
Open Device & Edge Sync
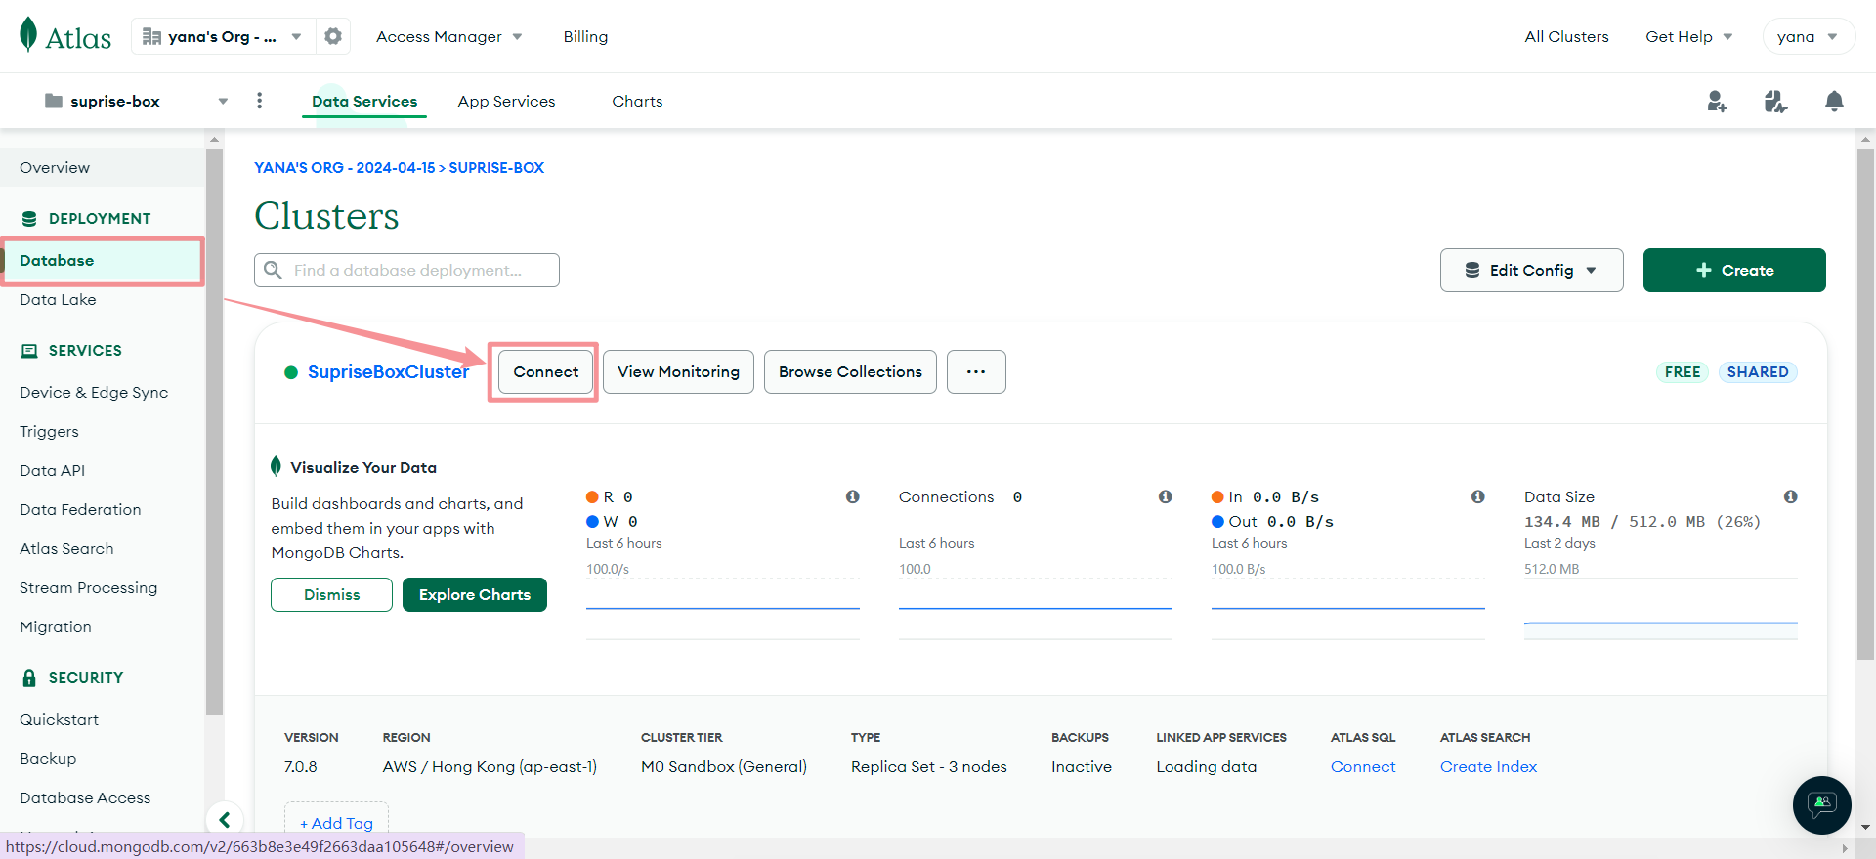[x=94, y=392]
